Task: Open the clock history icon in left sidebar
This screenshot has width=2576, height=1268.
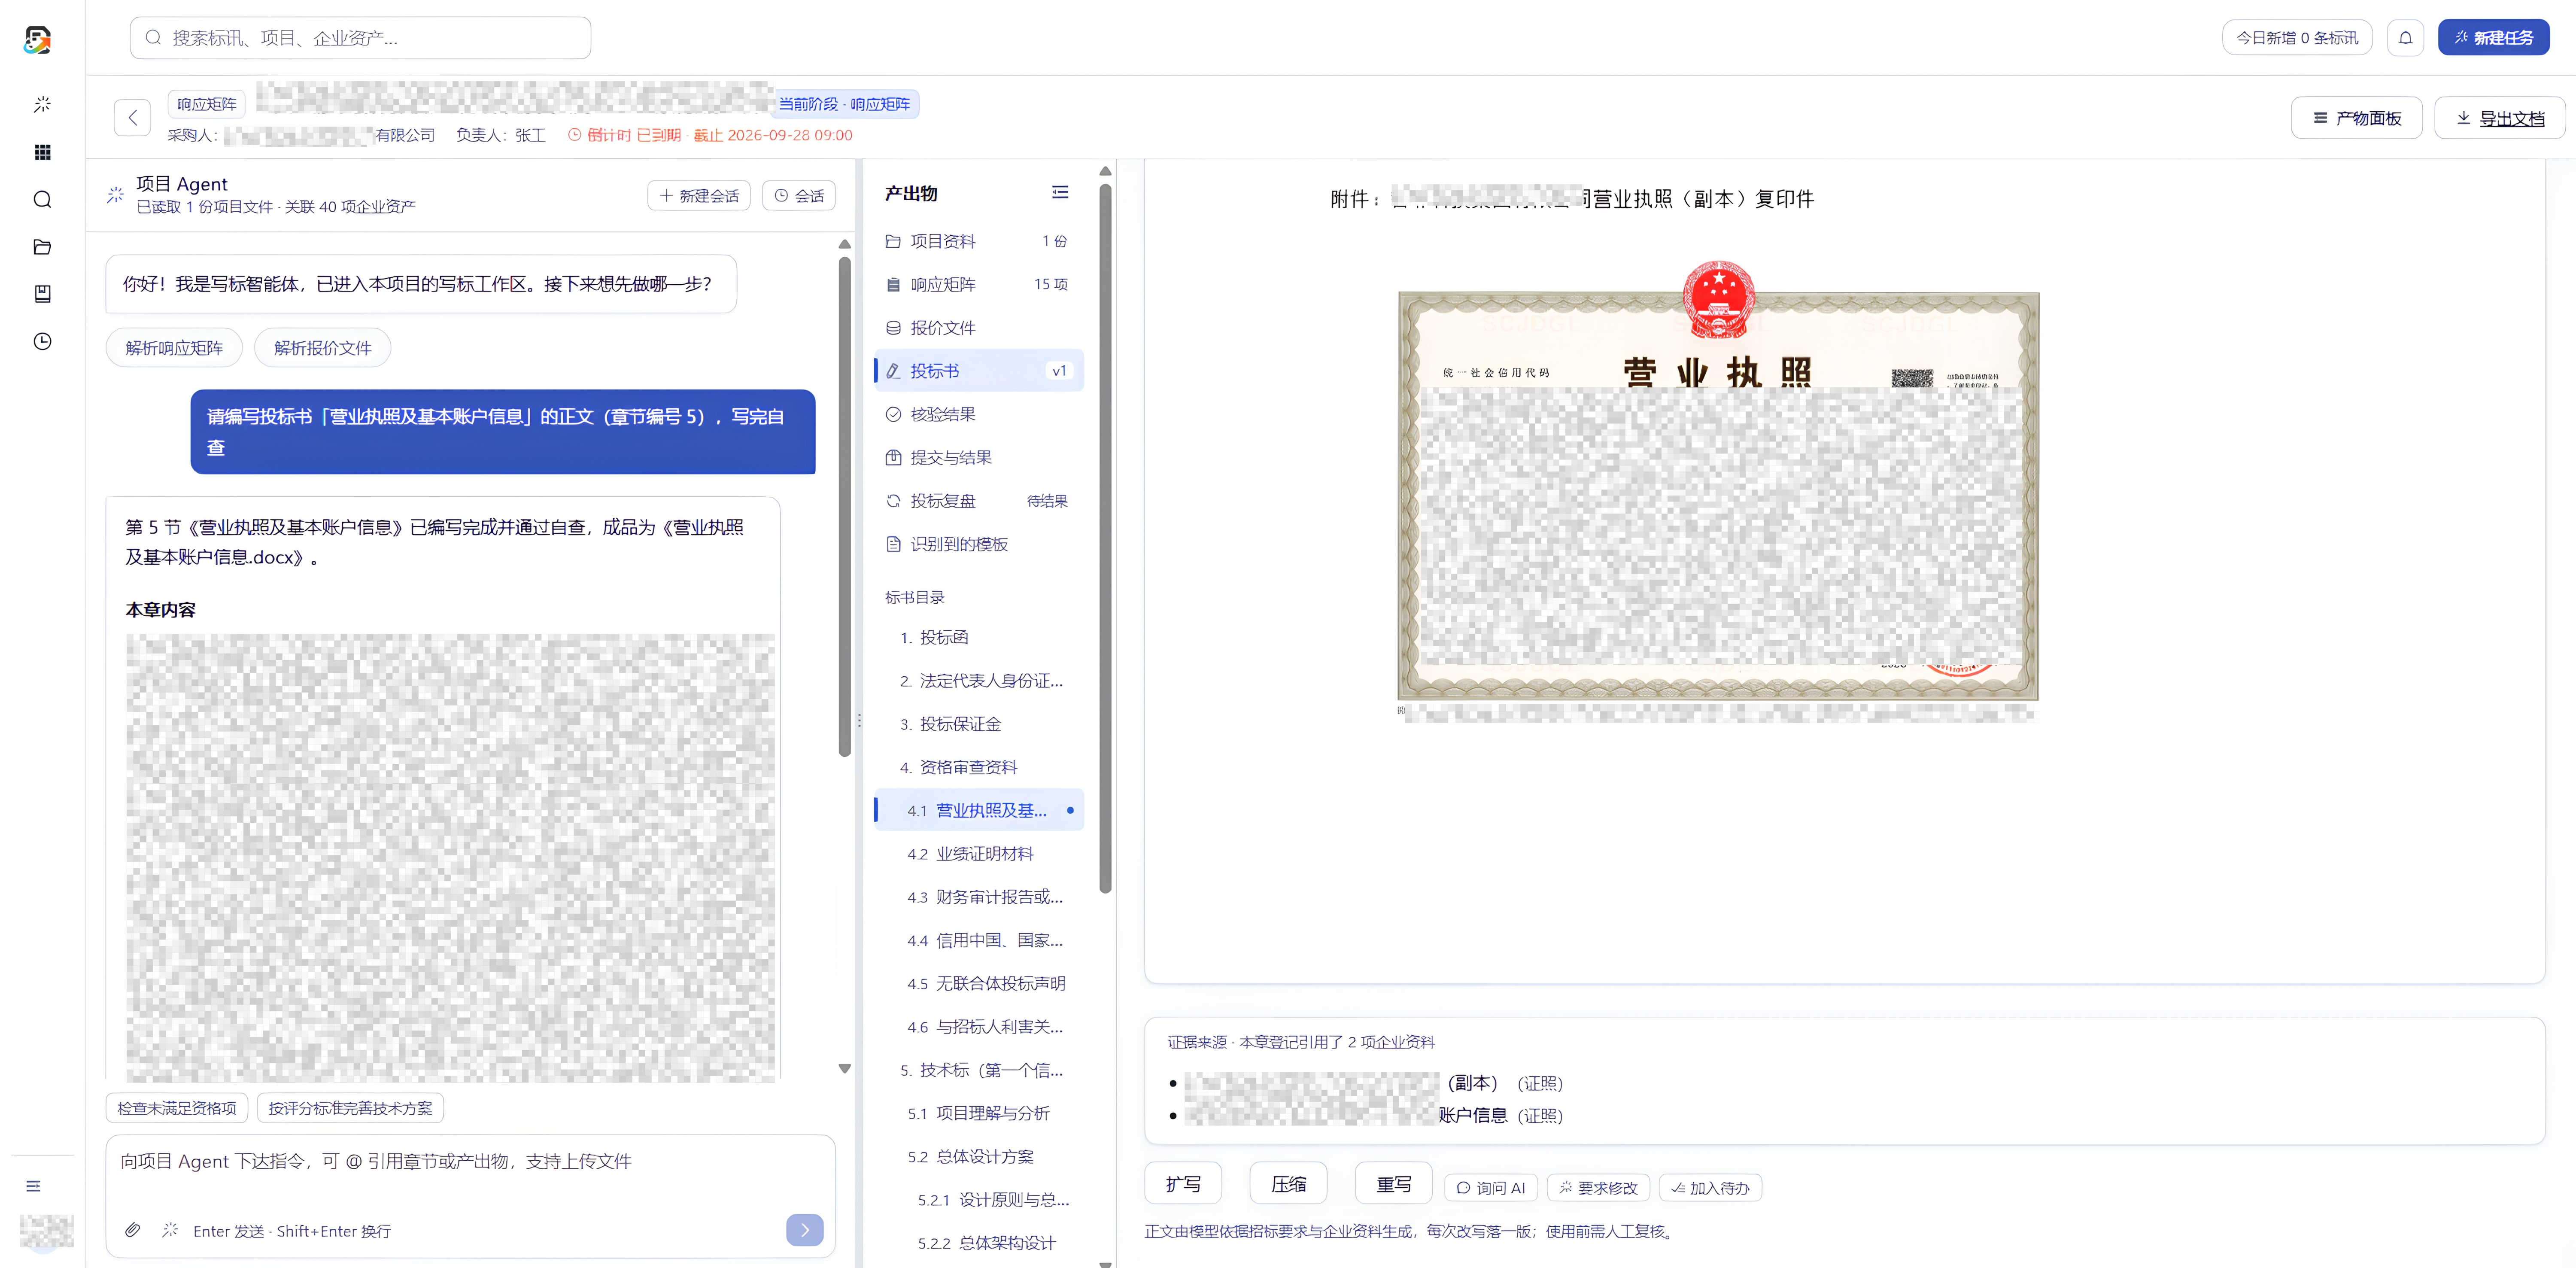Action: pyautogui.click(x=42, y=342)
